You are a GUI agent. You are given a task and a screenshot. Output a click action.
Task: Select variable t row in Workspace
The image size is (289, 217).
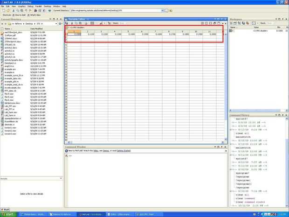258,31
